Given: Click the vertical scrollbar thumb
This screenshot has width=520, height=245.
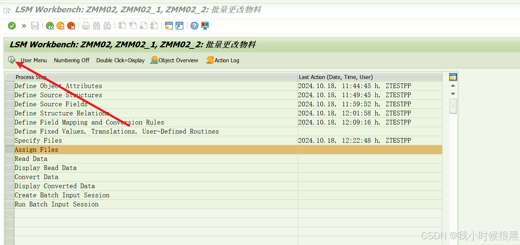Looking at the screenshot, I should click(x=453, y=106).
